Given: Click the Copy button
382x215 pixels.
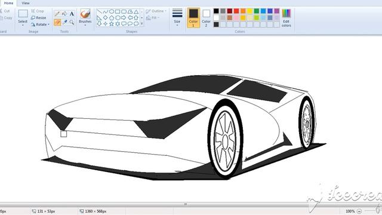Looking at the screenshot, I should click(6, 18).
